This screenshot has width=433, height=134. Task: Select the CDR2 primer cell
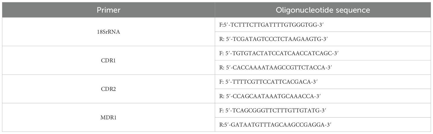tap(109, 89)
